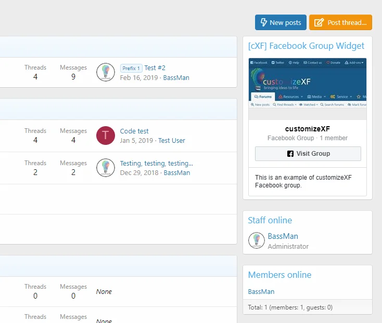Go to Test User's profile link
Viewport: 382px width, 323px height.
(x=171, y=141)
